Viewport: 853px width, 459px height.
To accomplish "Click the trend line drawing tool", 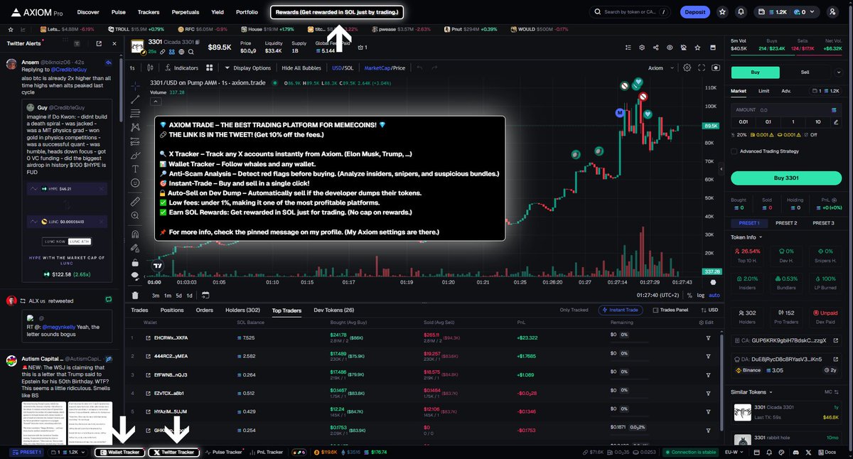I will click(135, 99).
